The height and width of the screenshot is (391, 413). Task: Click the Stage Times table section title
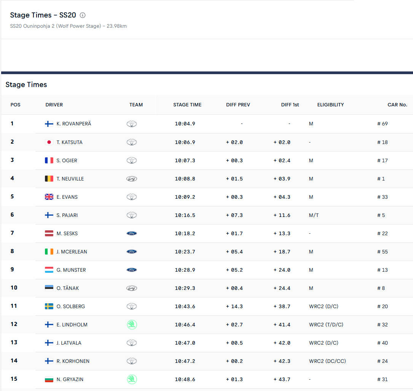click(26, 85)
